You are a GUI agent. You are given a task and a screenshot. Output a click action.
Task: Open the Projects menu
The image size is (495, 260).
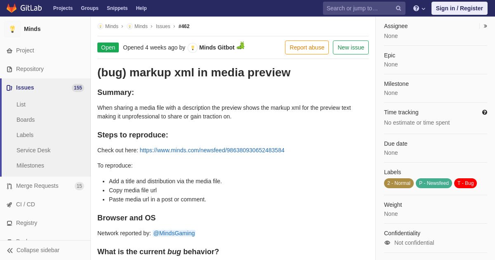coord(63,8)
